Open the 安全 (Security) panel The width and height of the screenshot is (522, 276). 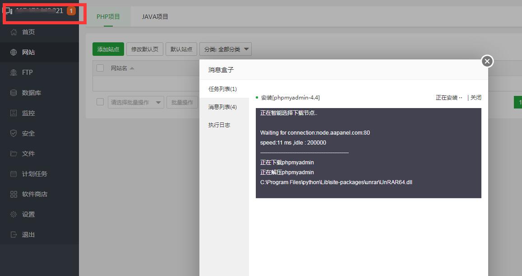28,133
